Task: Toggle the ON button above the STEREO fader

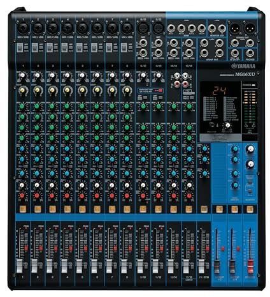Action: point(250,209)
